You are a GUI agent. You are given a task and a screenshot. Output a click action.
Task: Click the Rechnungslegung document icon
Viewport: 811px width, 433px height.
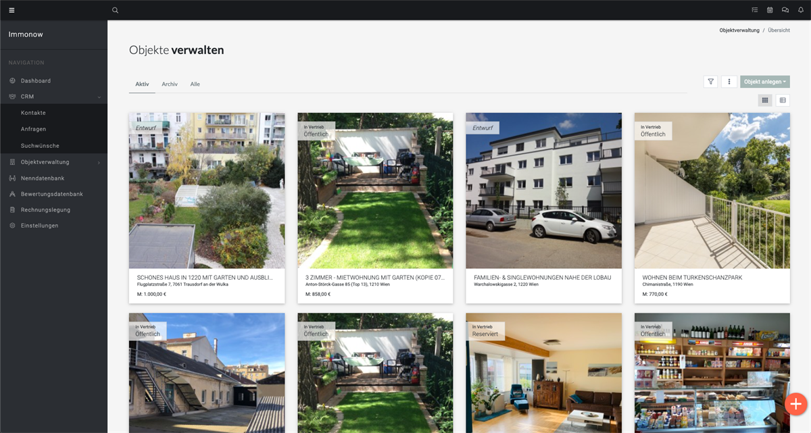[12, 210]
